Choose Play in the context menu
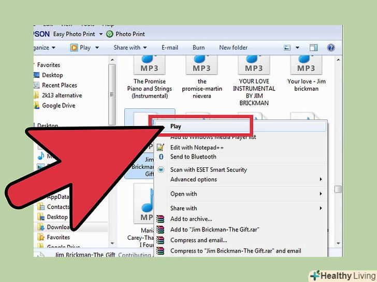 tap(240, 127)
